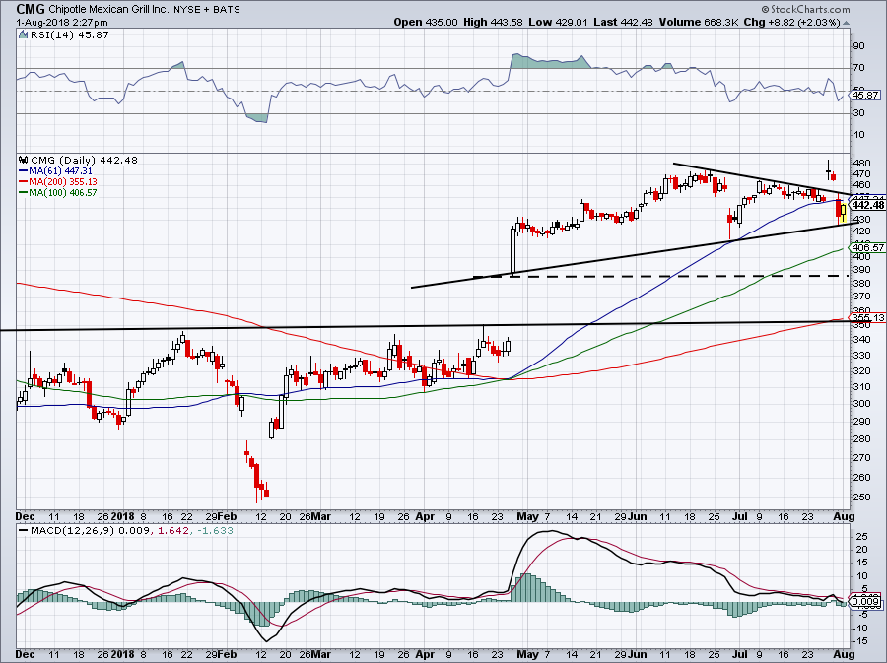The height and width of the screenshot is (663, 887).
Task: Click the High 443.58 value
Action: [493, 22]
